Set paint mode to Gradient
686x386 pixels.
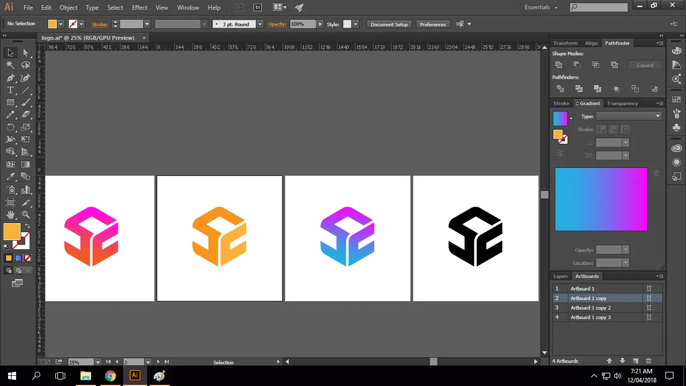[18, 258]
